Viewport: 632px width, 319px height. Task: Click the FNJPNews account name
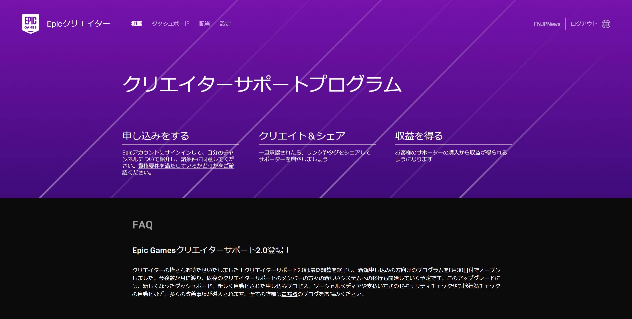pos(547,24)
